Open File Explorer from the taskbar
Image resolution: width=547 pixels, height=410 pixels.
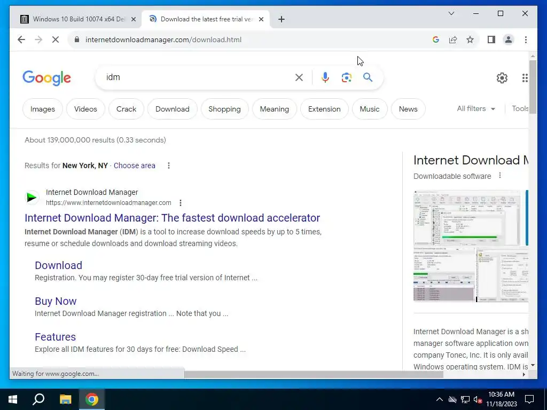click(65, 399)
